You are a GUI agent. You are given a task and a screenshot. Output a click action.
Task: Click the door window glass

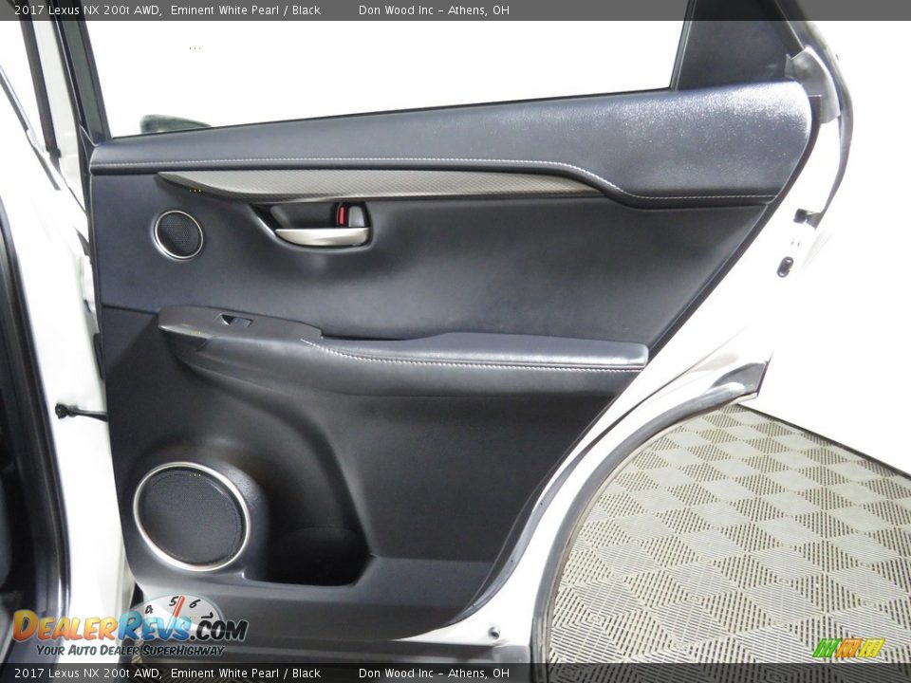pos(380,66)
